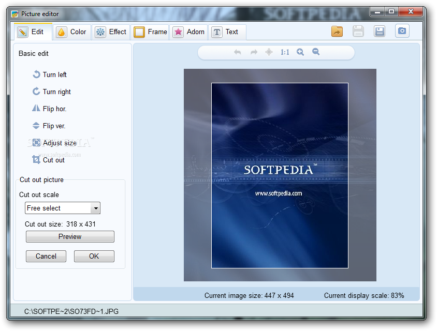The image size is (437, 331).
Task: Click the file path C:\SOFTPE~2\SO73FD~1.JPG
Action: pyautogui.click(x=71, y=311)
